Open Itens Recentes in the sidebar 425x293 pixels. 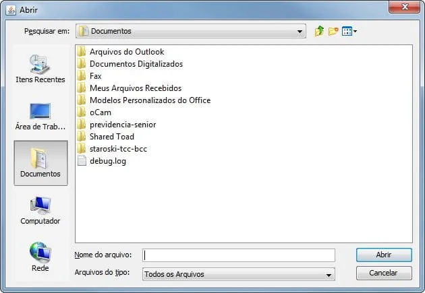(x=40, y=69)
